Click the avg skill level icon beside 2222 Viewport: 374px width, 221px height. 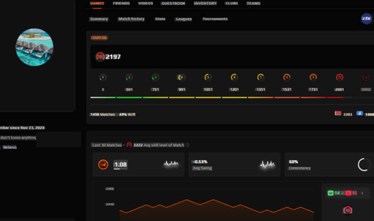tap(129, 145)
